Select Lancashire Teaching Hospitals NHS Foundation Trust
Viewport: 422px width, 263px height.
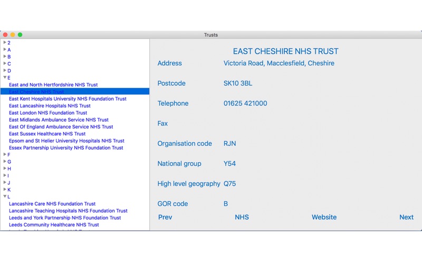coord(68,211)
